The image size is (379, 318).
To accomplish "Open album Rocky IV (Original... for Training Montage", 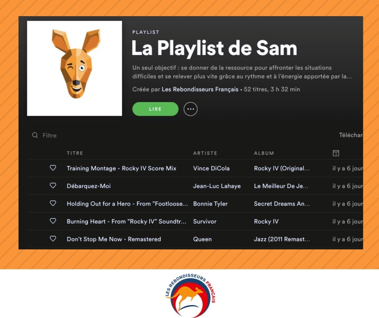I will click(x=281, y=168).
